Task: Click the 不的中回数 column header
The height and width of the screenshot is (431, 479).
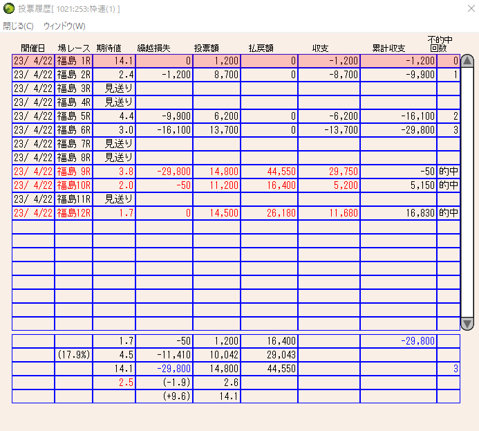Action: pos(440,44)
